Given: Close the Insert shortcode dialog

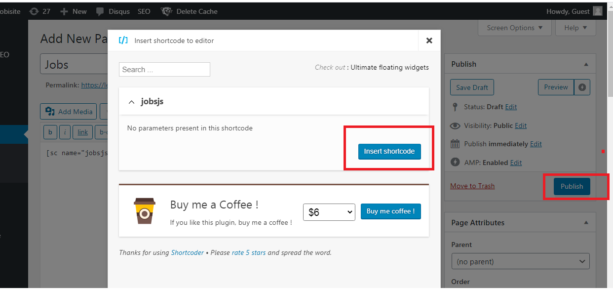Looking at the screenshot, I should tap(429, 41).
